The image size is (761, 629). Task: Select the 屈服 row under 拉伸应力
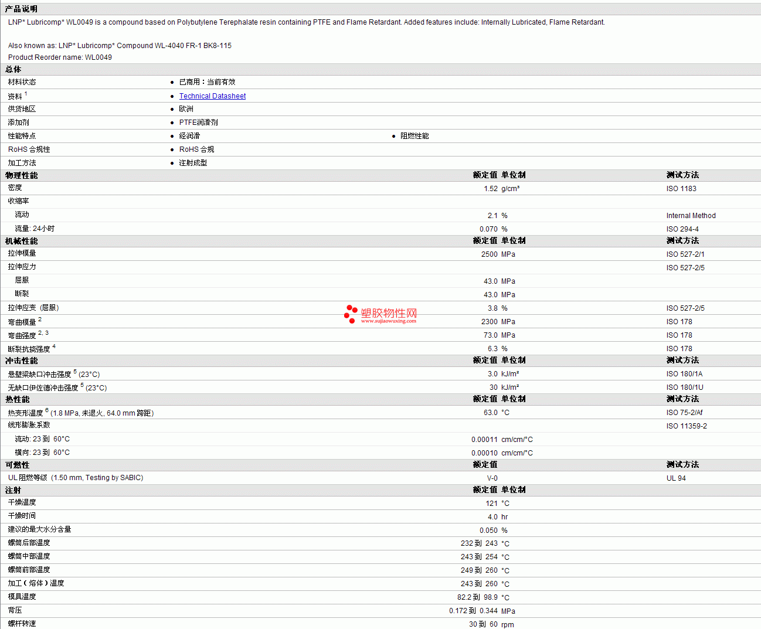coord(22,280)
